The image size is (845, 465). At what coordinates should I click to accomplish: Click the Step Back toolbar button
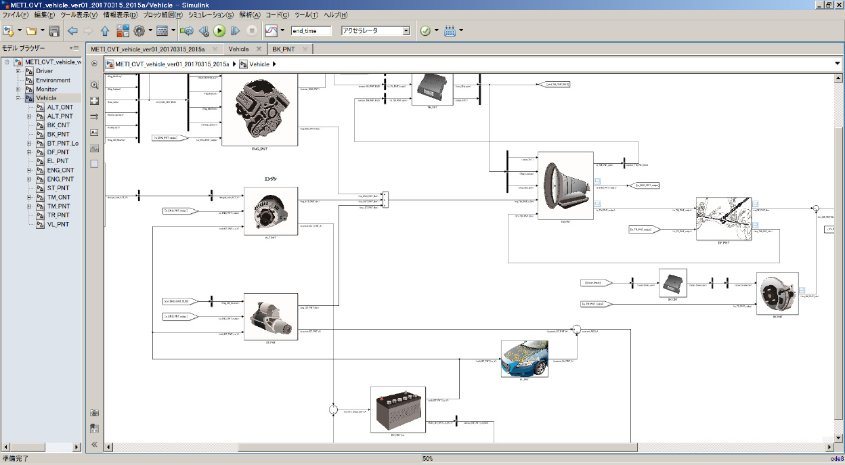tap(204, 30)
